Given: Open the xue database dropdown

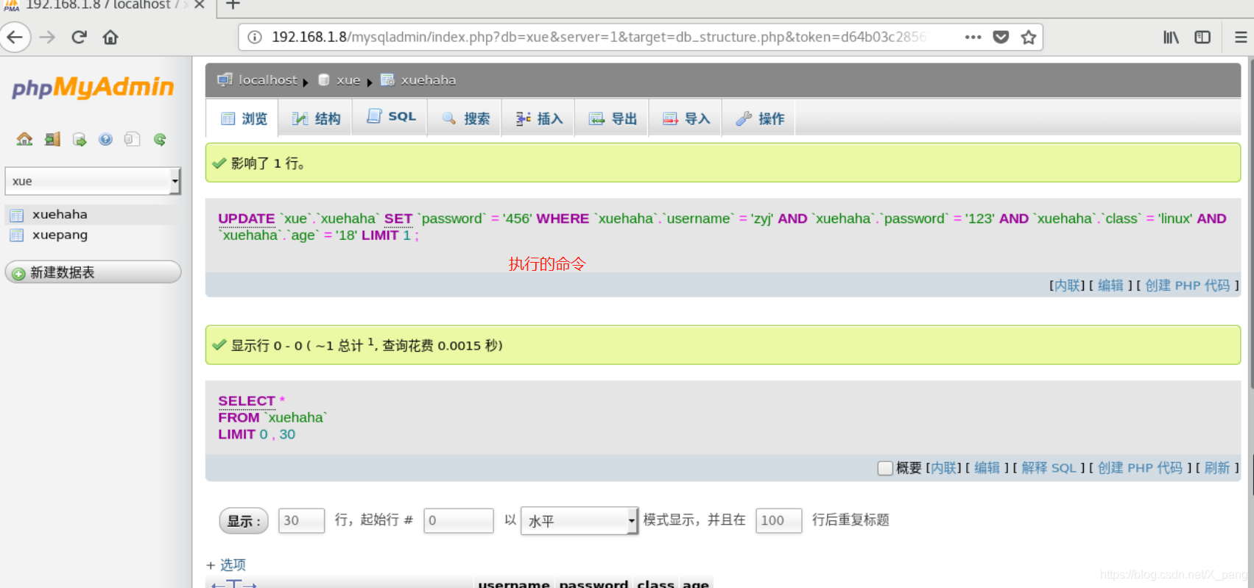Looking at the screenshot, I should pos(93,181).
